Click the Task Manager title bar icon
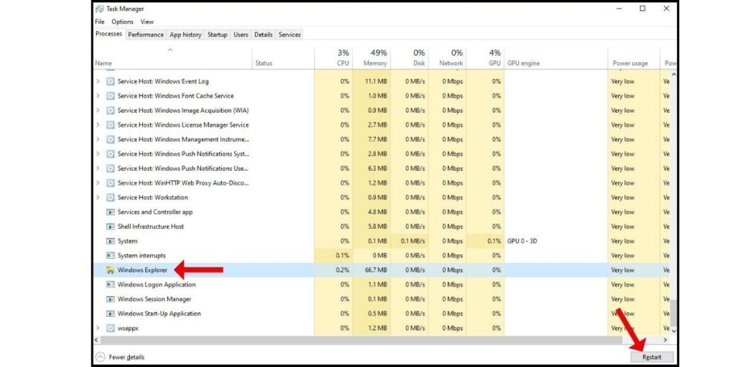The width and height of the screenshot is (735, 367). click(99, 9)
